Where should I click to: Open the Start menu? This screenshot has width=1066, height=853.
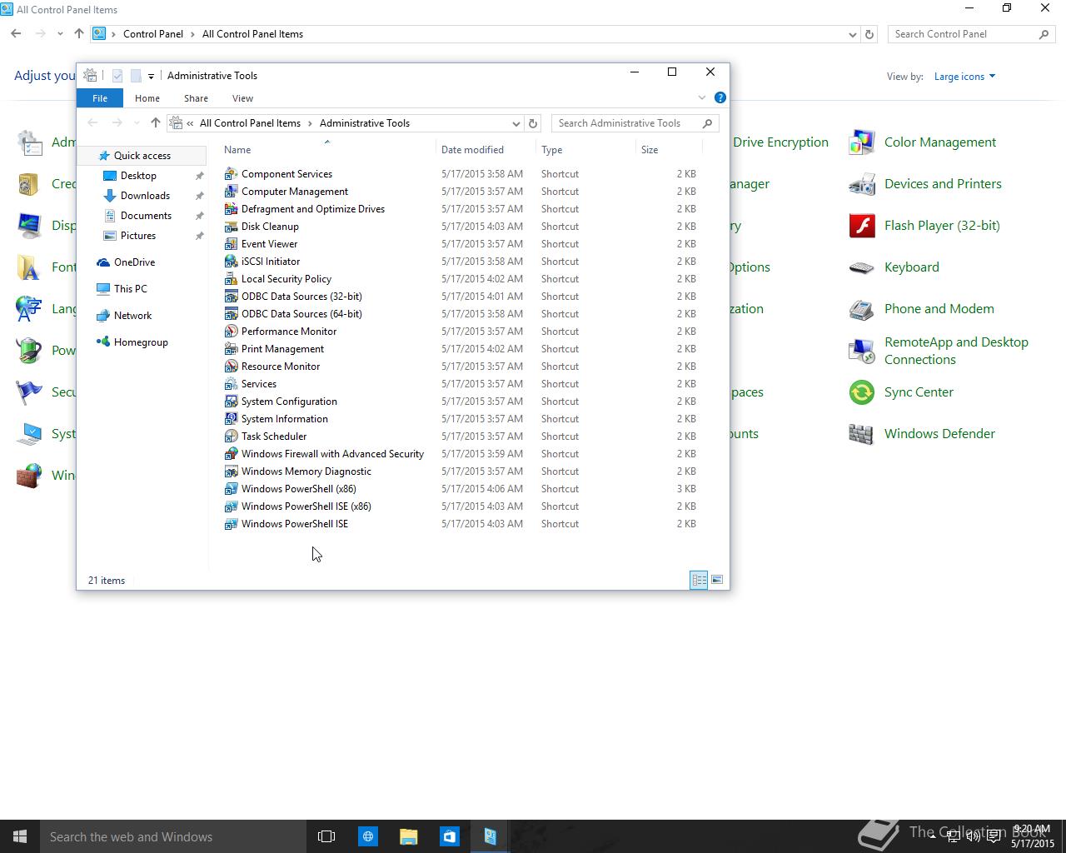tap(20, 836)
